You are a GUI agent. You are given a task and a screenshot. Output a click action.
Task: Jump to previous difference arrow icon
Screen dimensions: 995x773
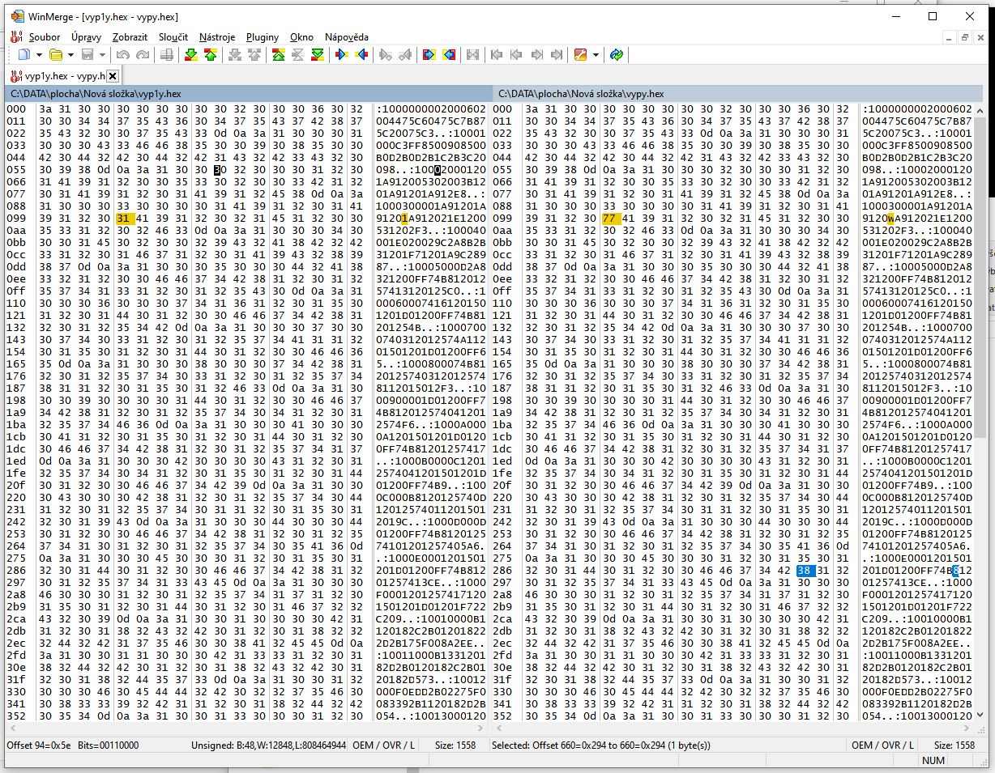[211, 55]
